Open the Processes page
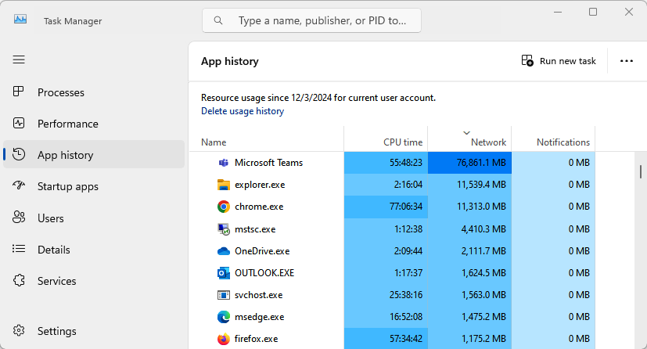Viewport: 647px width, 349px height. click(x=94, y=92)
